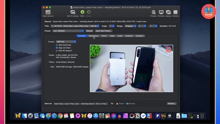Click the Comb Detect, Decomb filters text
The image size is (220, 124).
[x=65, y=62]
